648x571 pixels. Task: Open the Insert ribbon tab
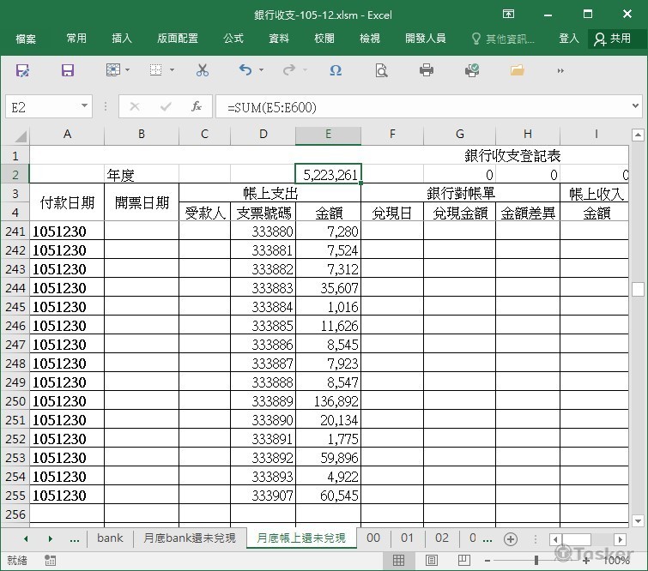coord(122,39)
